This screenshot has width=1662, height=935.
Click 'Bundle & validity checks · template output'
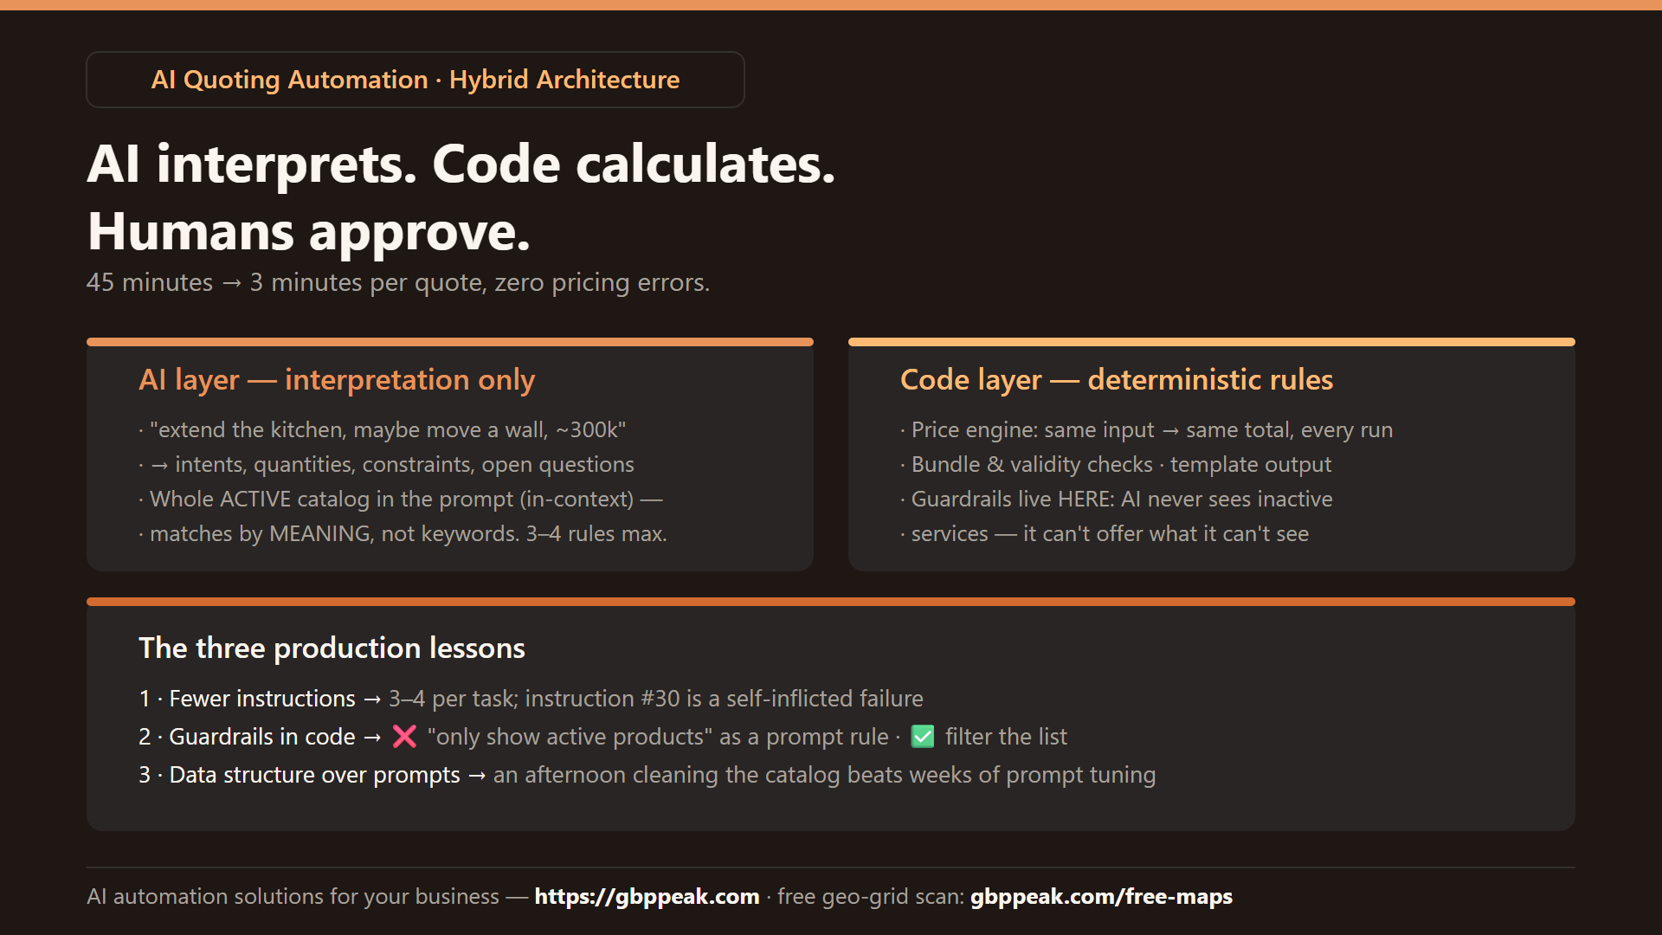1116,465
